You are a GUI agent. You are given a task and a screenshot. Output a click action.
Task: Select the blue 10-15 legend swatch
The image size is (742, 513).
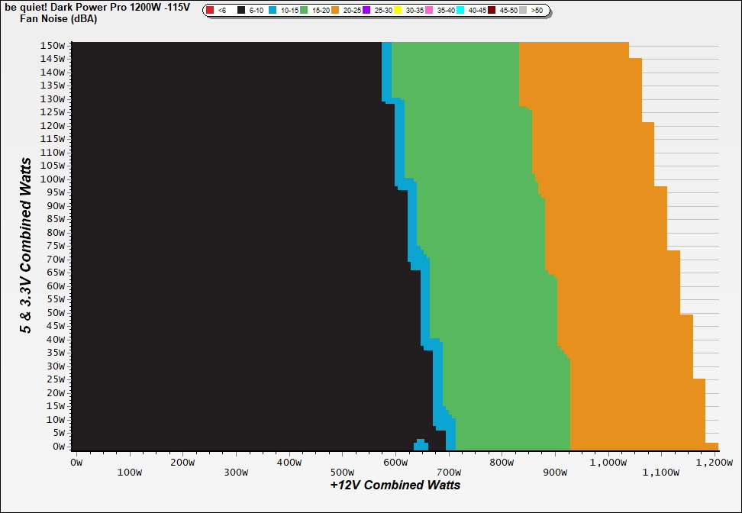pyautogui.click(x=273, y=11)
